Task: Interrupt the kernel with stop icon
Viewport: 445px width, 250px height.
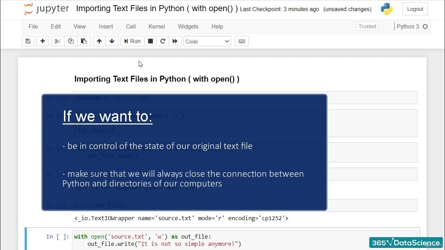Action: 151,41
